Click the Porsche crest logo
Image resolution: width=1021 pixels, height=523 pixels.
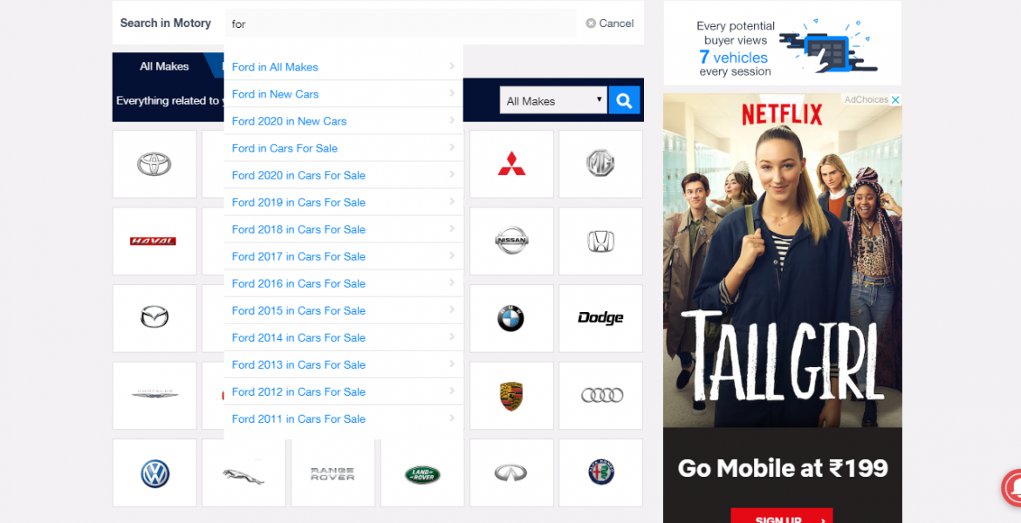511,396
